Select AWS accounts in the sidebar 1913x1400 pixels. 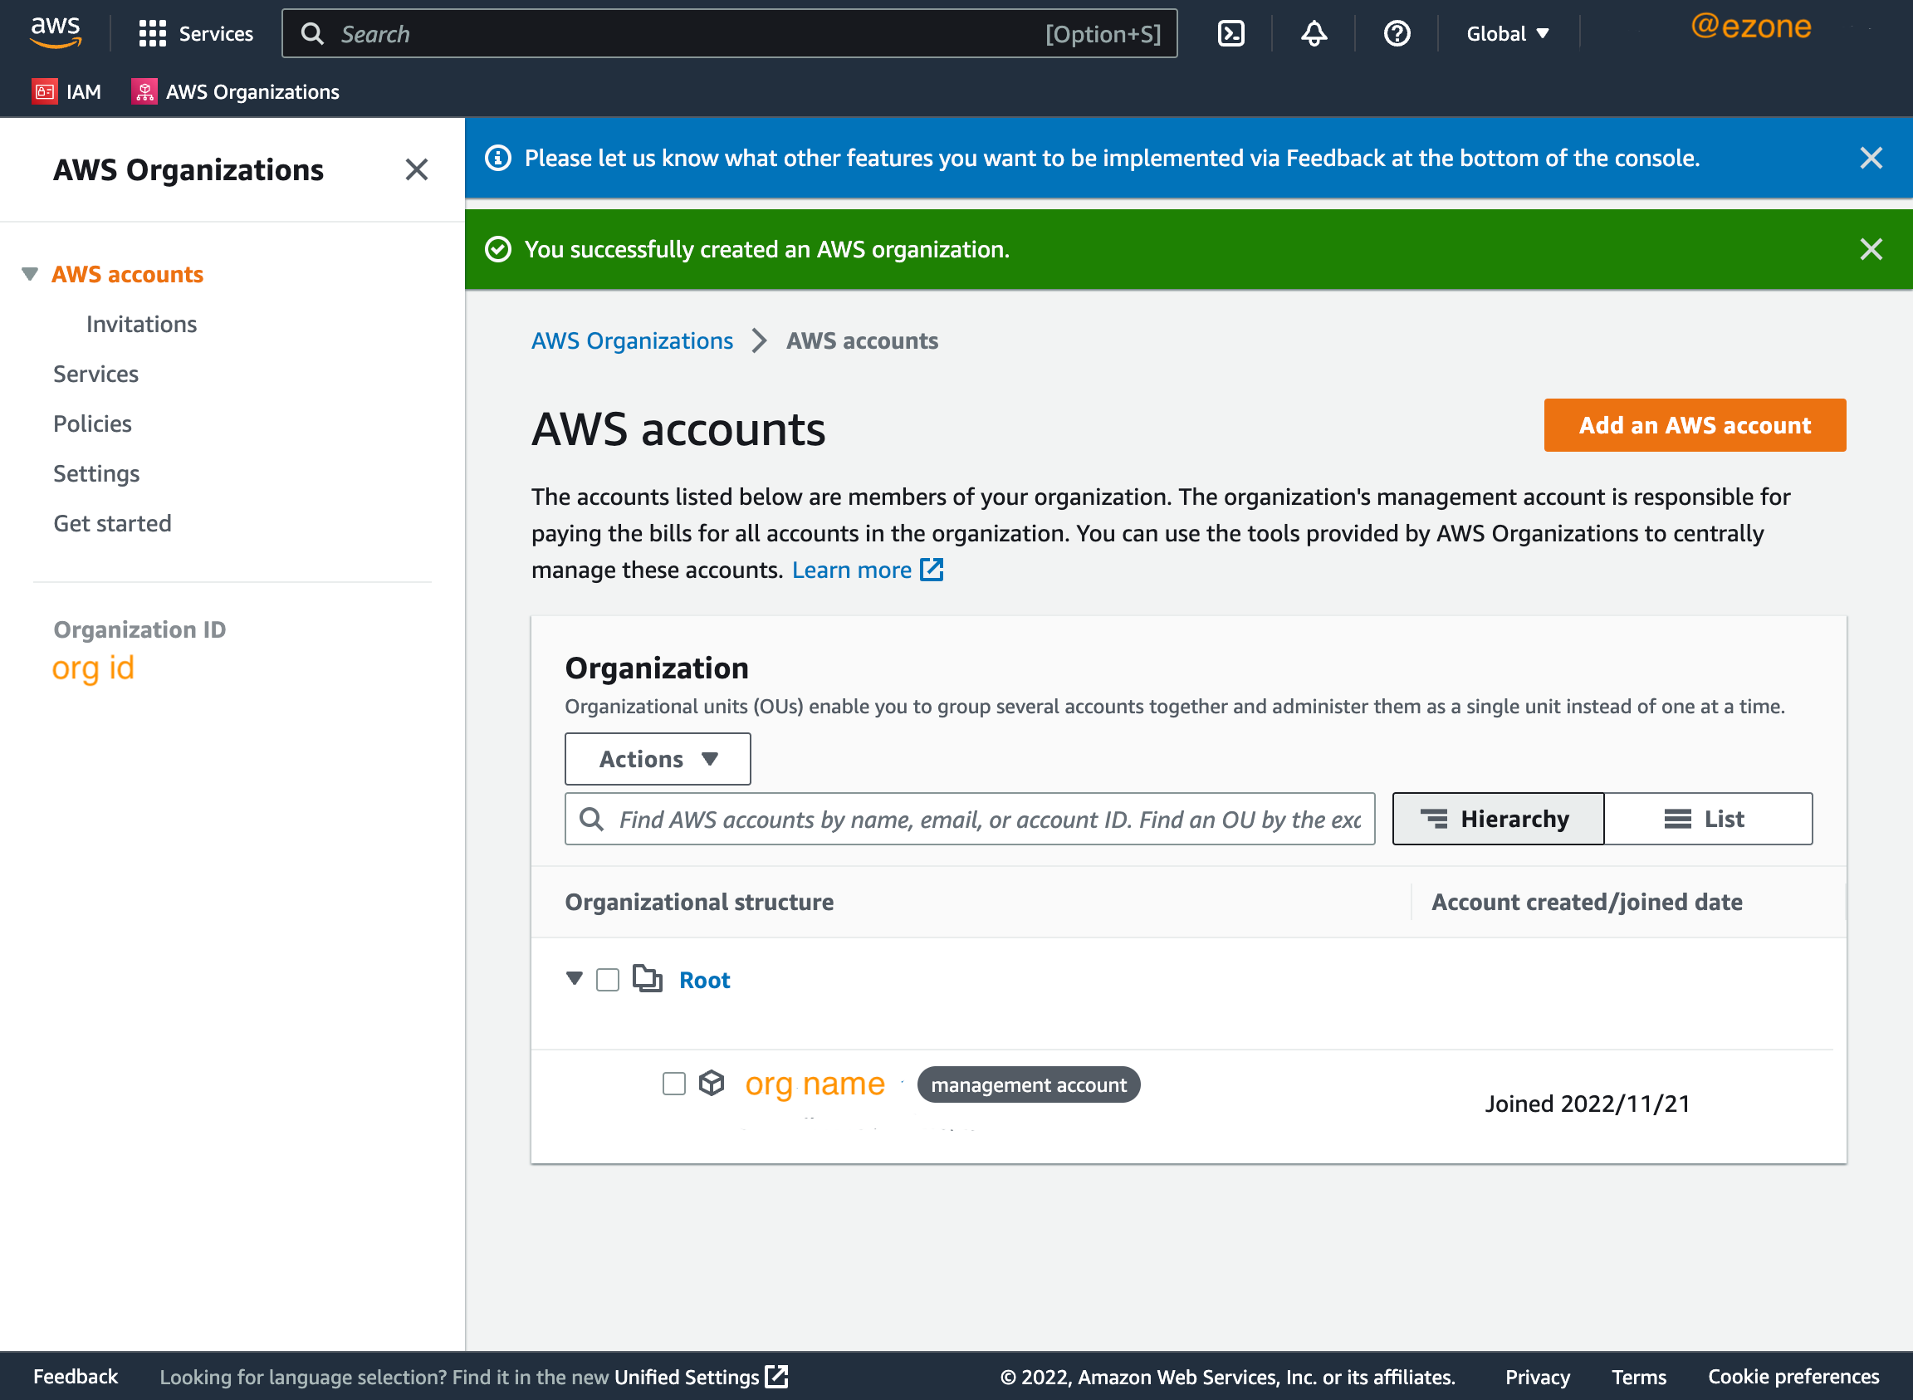click(128, 275)
